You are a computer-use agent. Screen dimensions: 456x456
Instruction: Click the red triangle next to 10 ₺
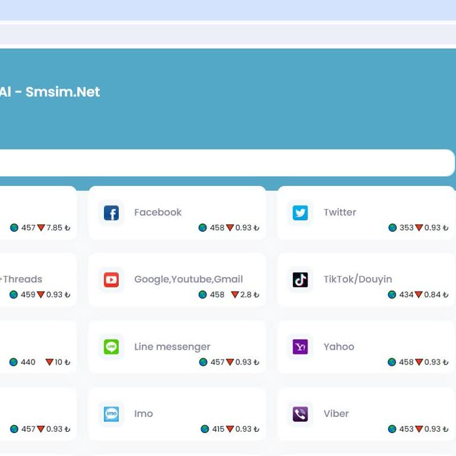pyautogui.click(x=49, y=362)
